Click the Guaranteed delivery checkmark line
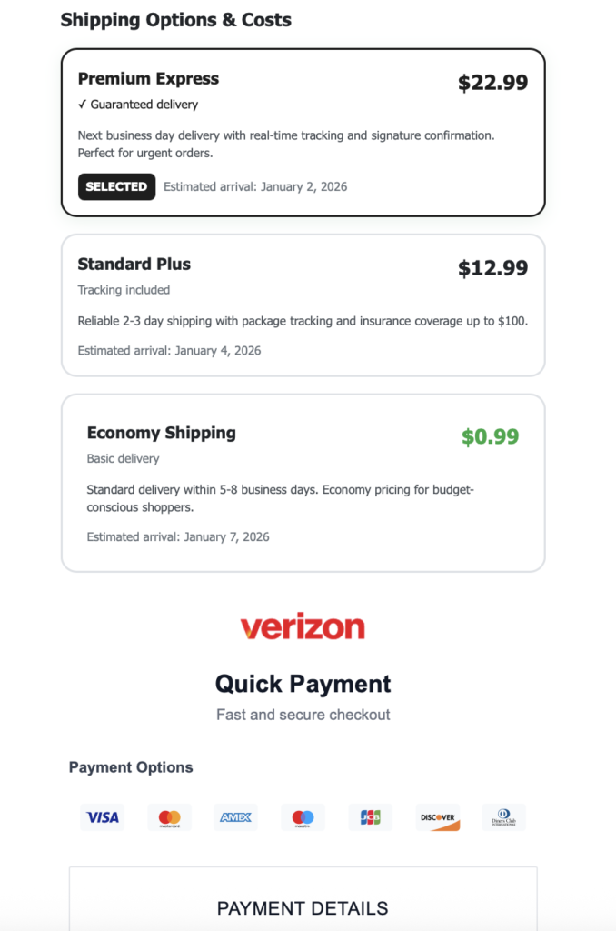The width and height of the screenshot is (616, 931). coord(138,105)
